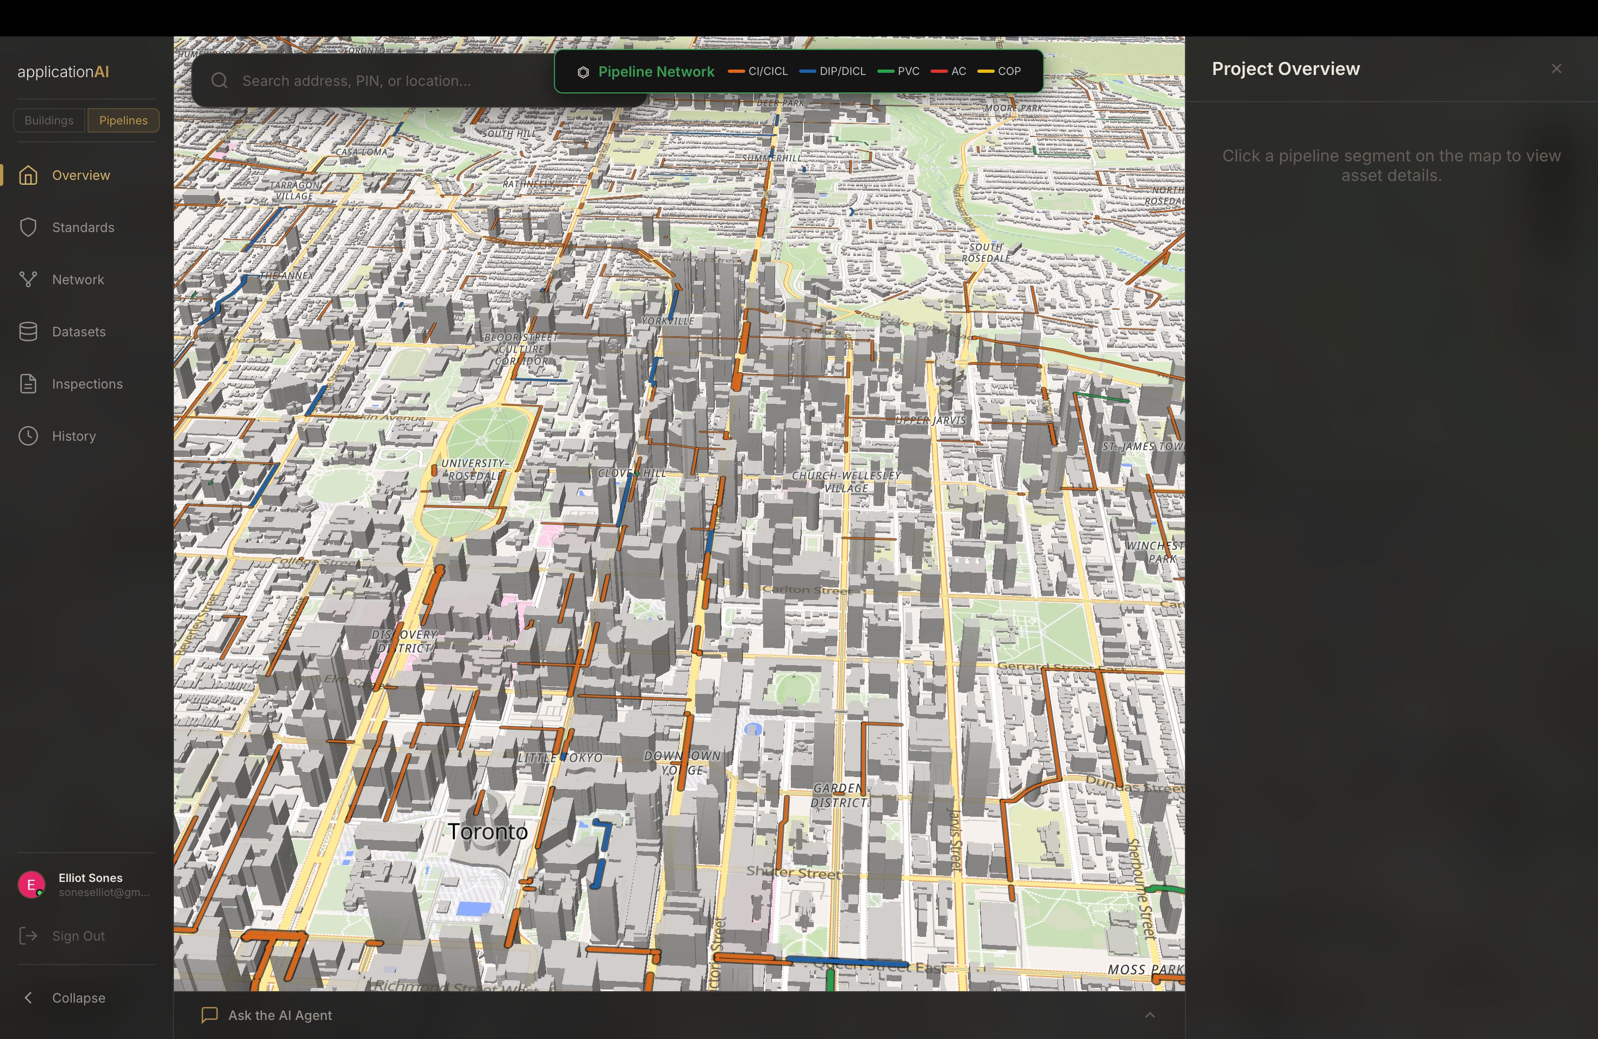Switch to Buildings view toggle
Screen dimensions: 1598x1039
pos(49,120)
